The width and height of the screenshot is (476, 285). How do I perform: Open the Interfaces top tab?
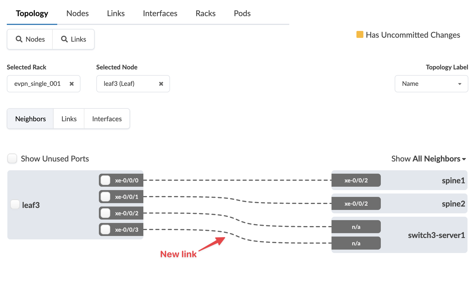click(x=160, y=13)
